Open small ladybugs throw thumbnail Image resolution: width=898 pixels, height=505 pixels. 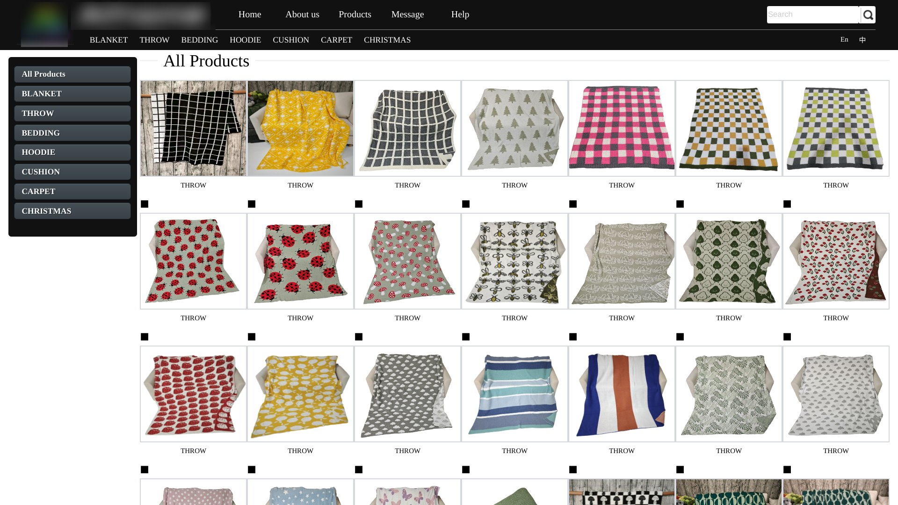[193, 261]
